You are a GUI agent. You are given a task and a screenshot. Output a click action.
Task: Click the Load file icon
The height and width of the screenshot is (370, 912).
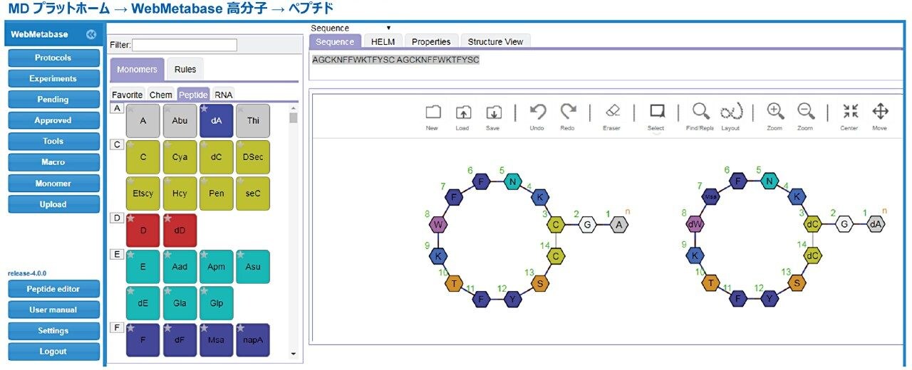(x=463, y=112)
